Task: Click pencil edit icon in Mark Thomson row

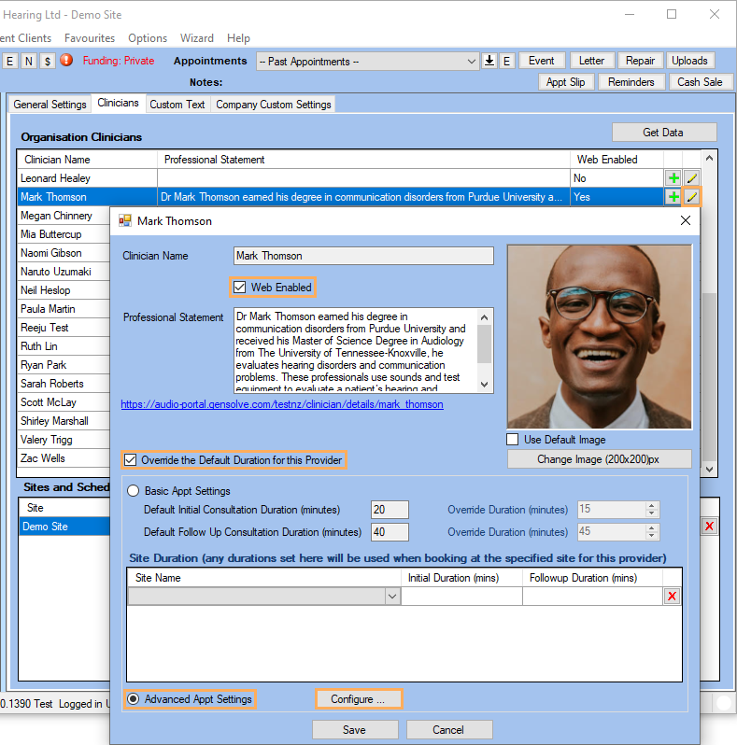Action: tap(691, 197)
